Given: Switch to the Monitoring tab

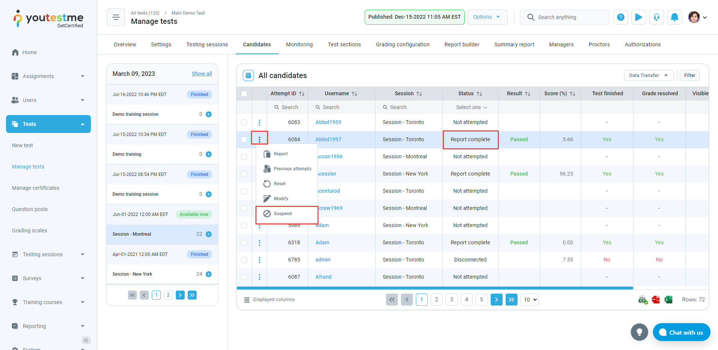Looking at the screenshot, I should [299, 44].
